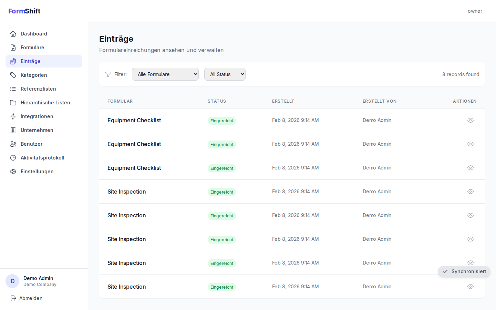The height and width of the screenshot is (310, 496).
Task: Select Benutzer from the sidebar menu
Action: pyautogui.click(x=31, y=144)
